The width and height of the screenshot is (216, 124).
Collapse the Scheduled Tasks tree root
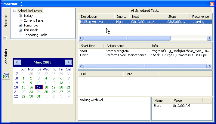pyautogui.click(x=14, y=11)
